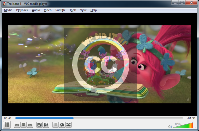Adjust the 125% volume slider
The width and height of the screenshot is (199, 131).
coord(183,125)
